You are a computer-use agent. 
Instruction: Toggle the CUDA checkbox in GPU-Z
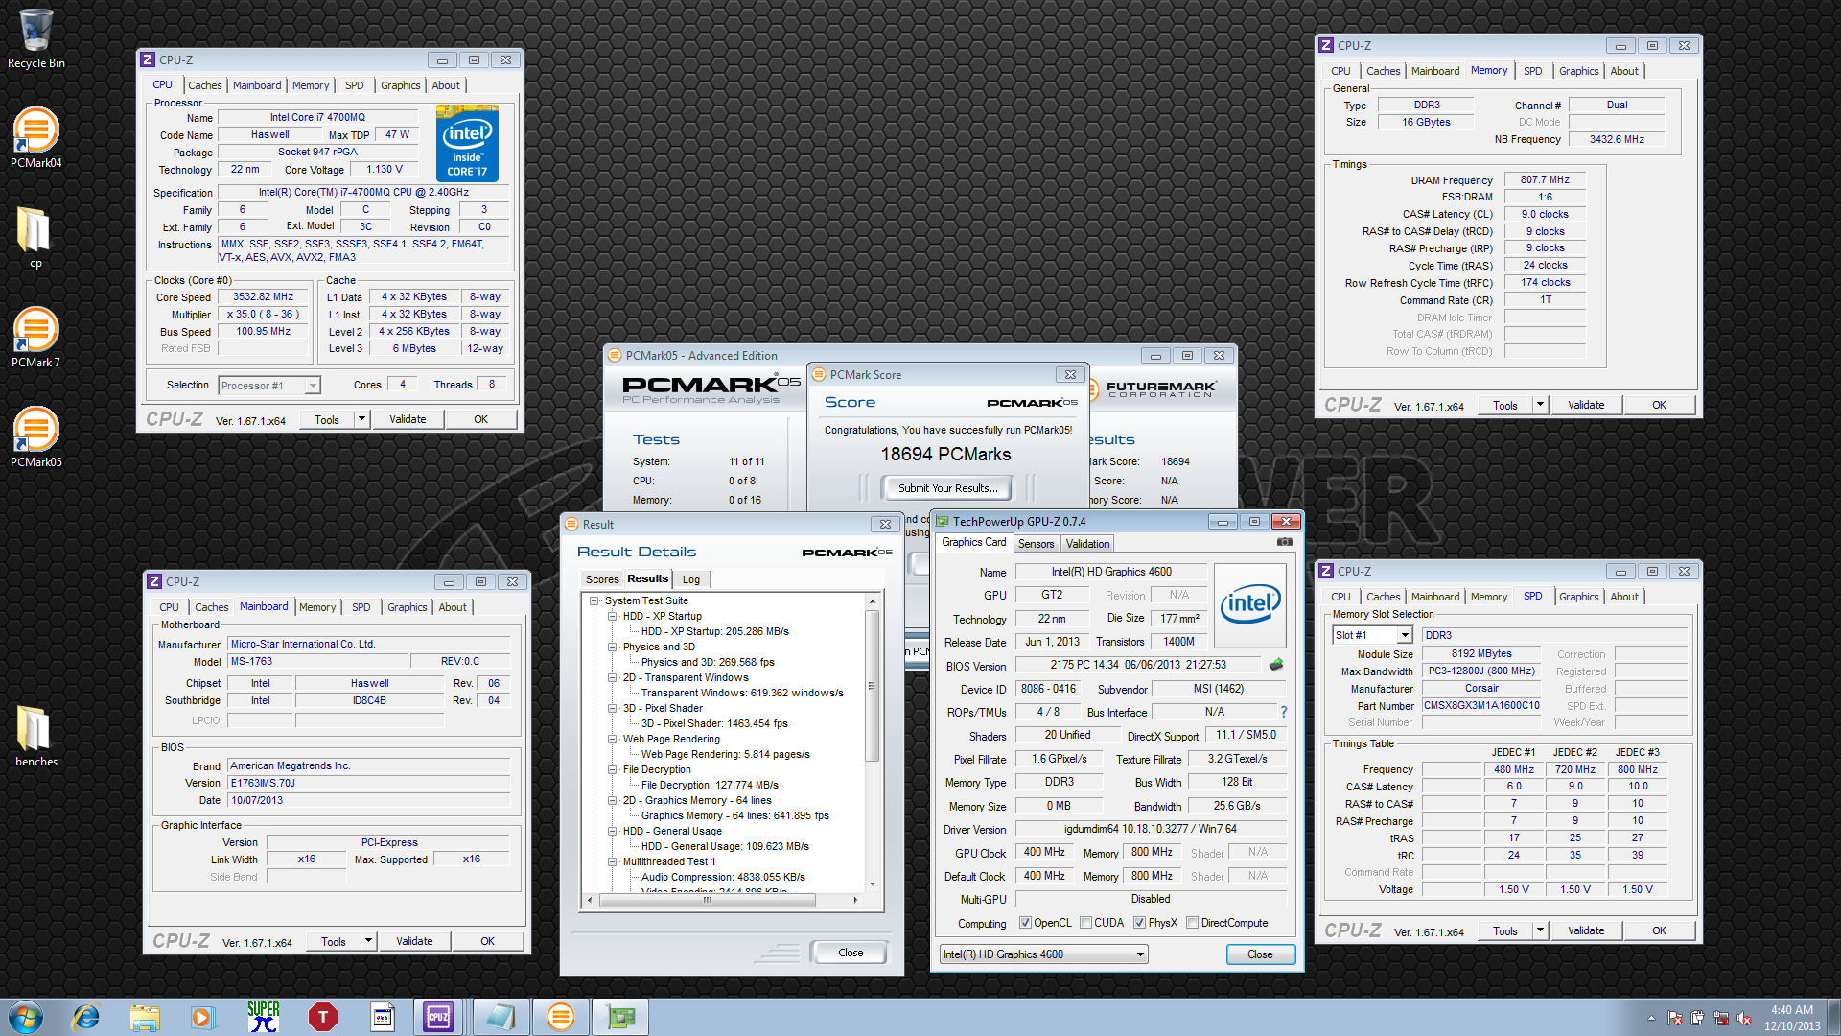pos(1085,923)
